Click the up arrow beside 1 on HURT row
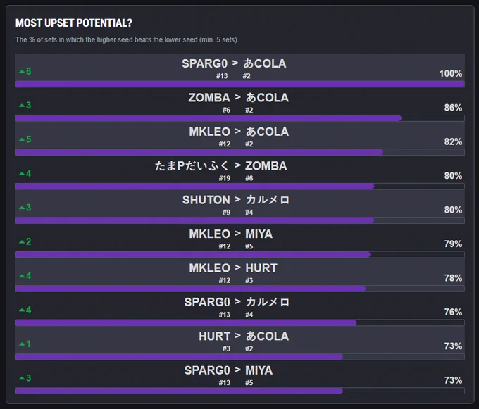 [x=22, y=344]
